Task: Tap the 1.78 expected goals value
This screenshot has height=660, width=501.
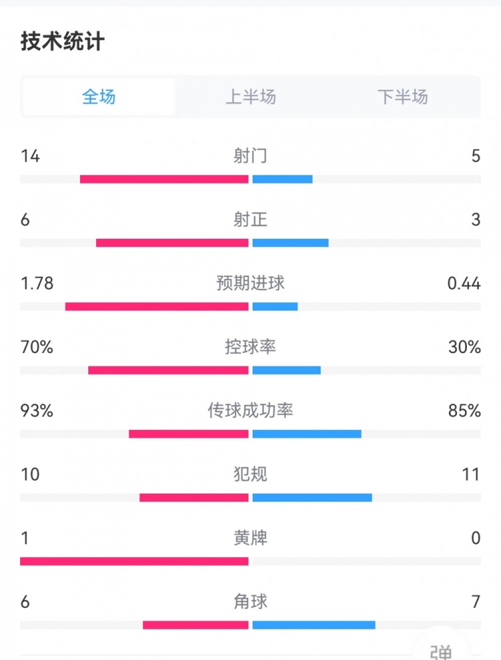Action: [x=37, y=284]
